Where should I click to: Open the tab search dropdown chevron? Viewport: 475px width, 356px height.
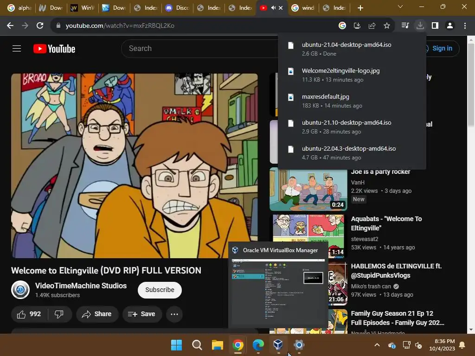coord(400,6)
